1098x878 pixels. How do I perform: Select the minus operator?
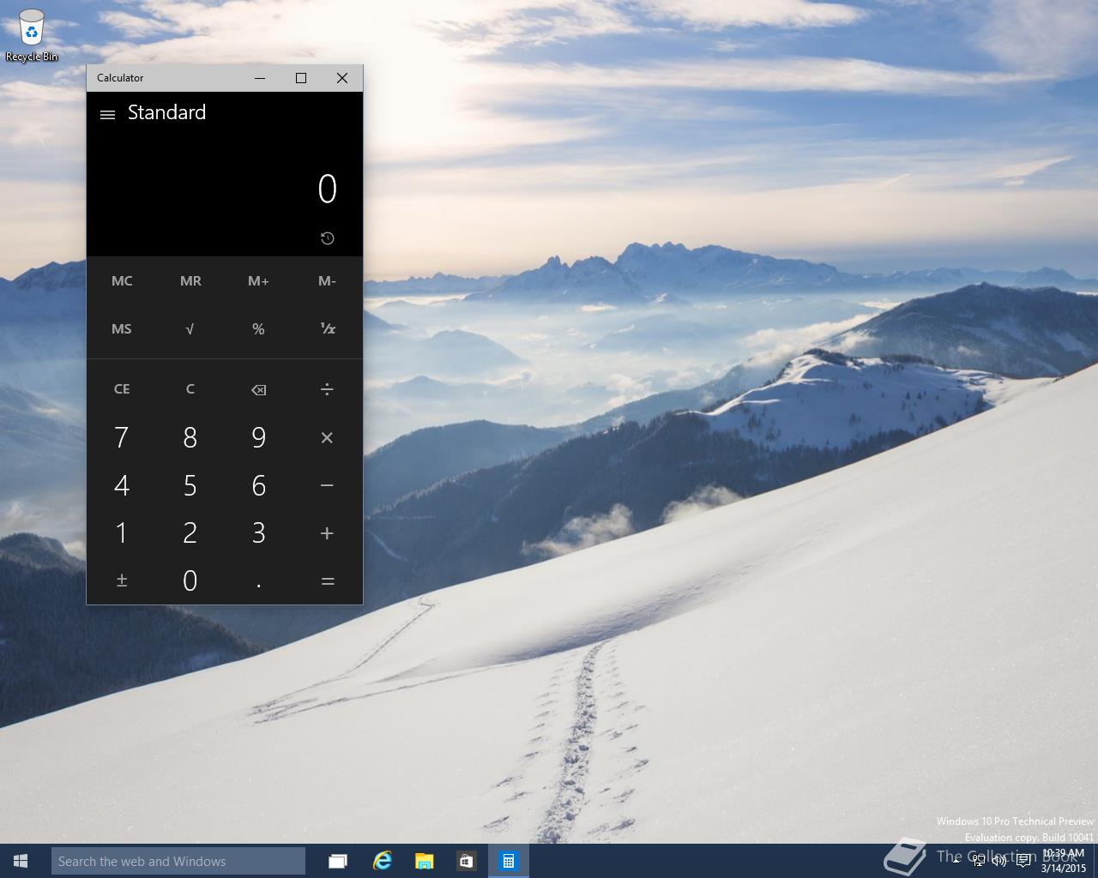coord(327,485)
